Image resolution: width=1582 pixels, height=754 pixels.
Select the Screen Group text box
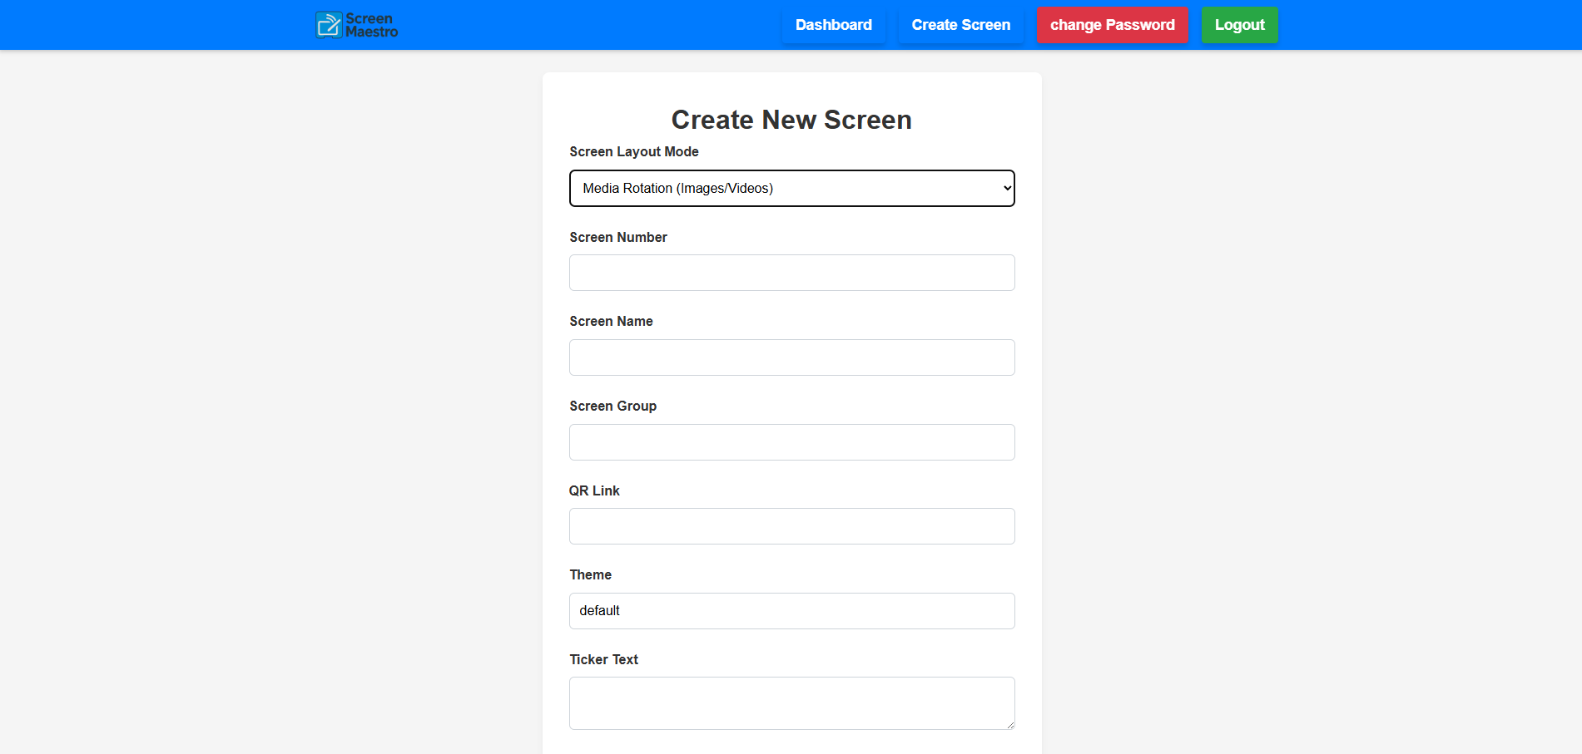point(791,442)
